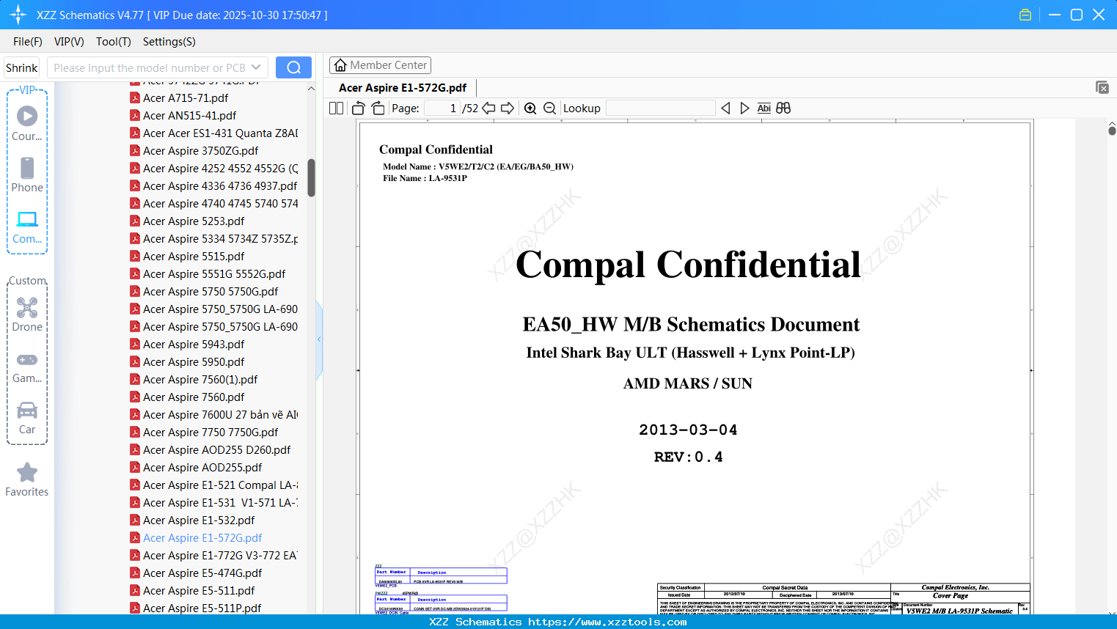Click the yellow VIP store icon in title bar
Screen dimensions: 1117x629
1025,15
